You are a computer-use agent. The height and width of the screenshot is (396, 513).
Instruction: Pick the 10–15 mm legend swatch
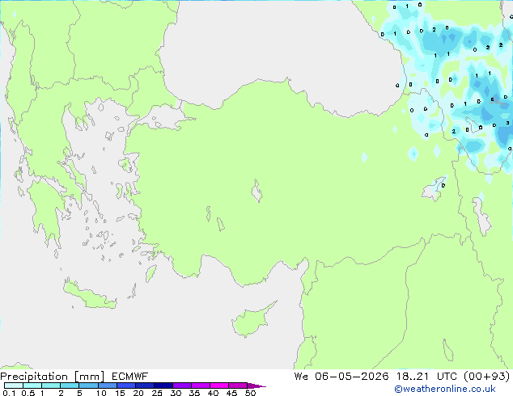point(107,385)
